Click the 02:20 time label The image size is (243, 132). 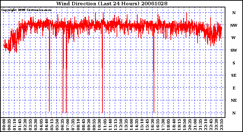pyautogui.click(x=25, y=125)
